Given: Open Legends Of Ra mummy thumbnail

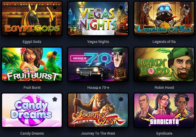Looking at the screenshot, I should (164, 19).
